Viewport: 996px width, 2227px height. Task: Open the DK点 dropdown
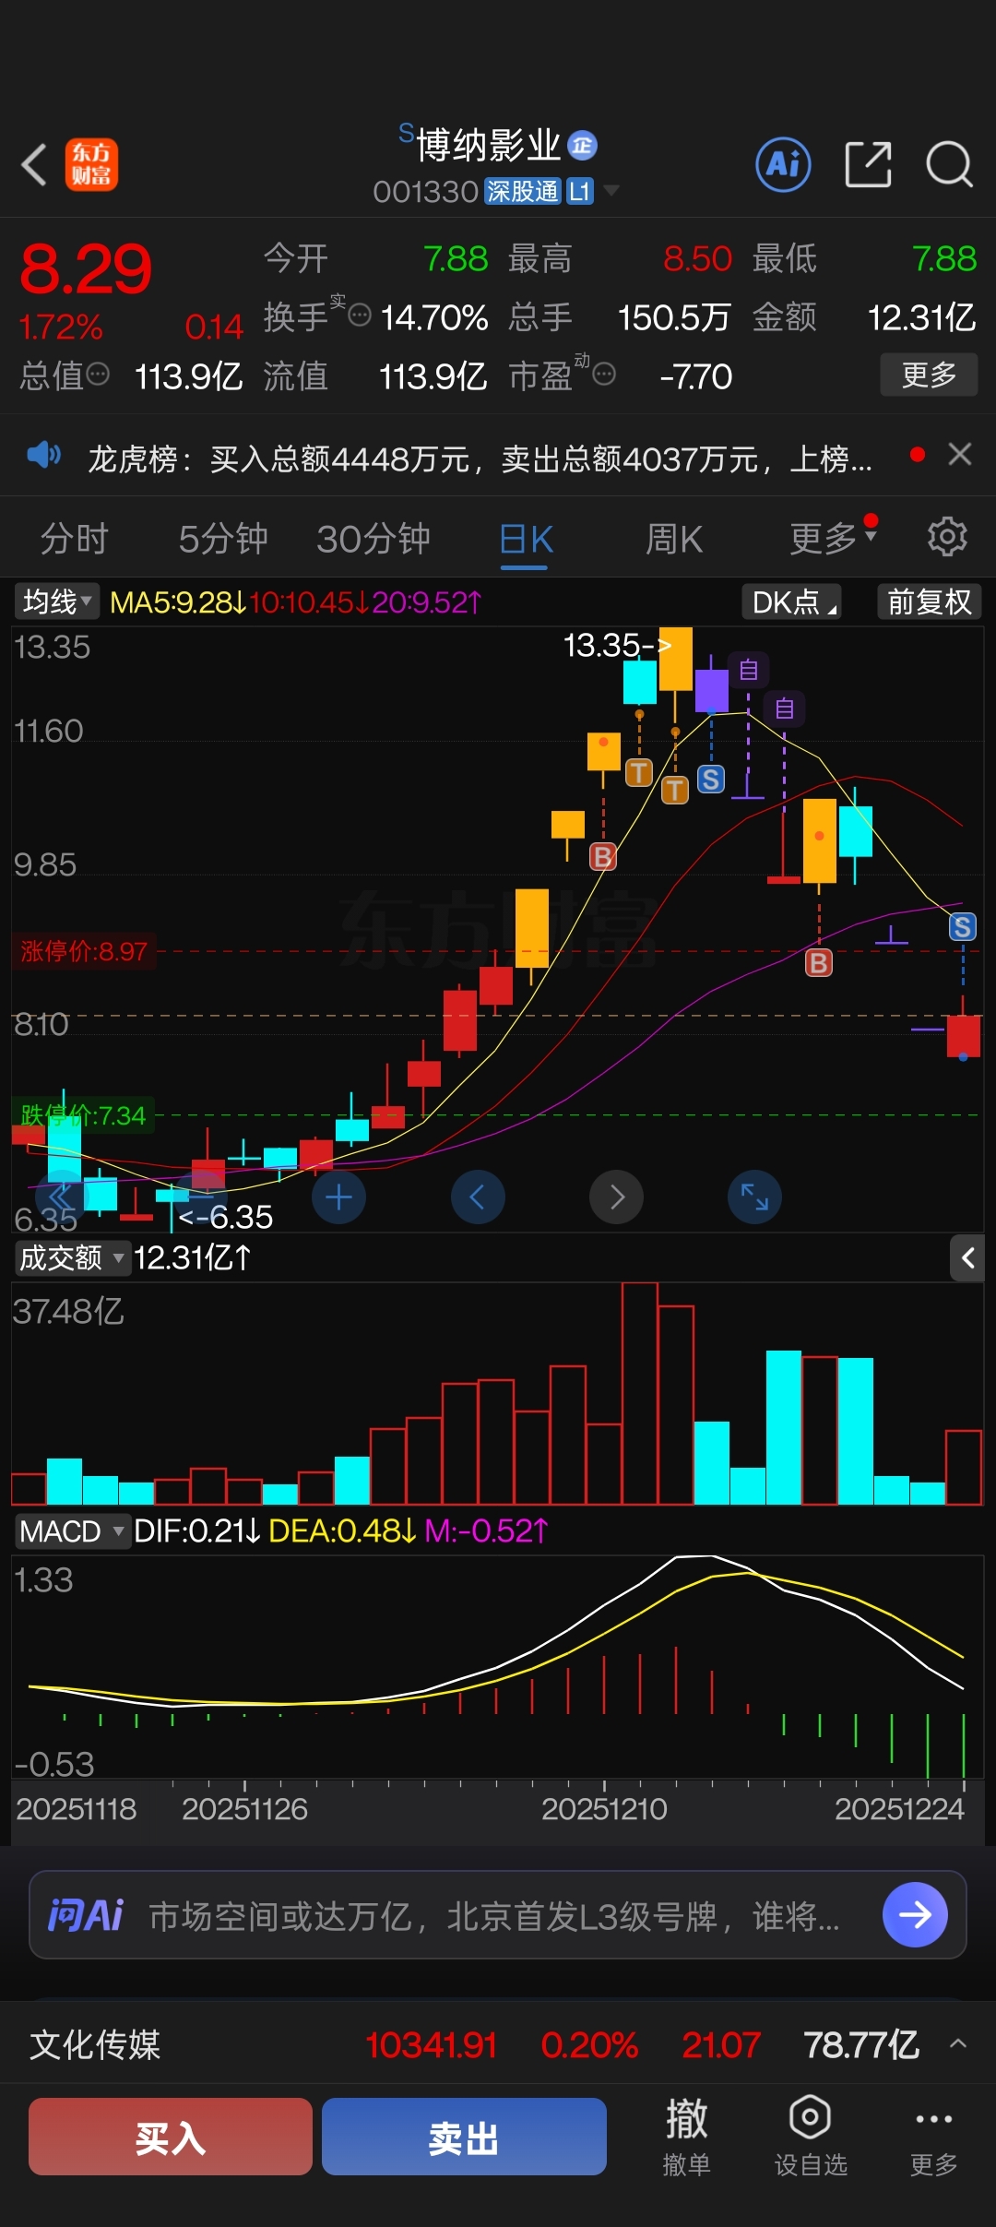(x=791, y=602)
